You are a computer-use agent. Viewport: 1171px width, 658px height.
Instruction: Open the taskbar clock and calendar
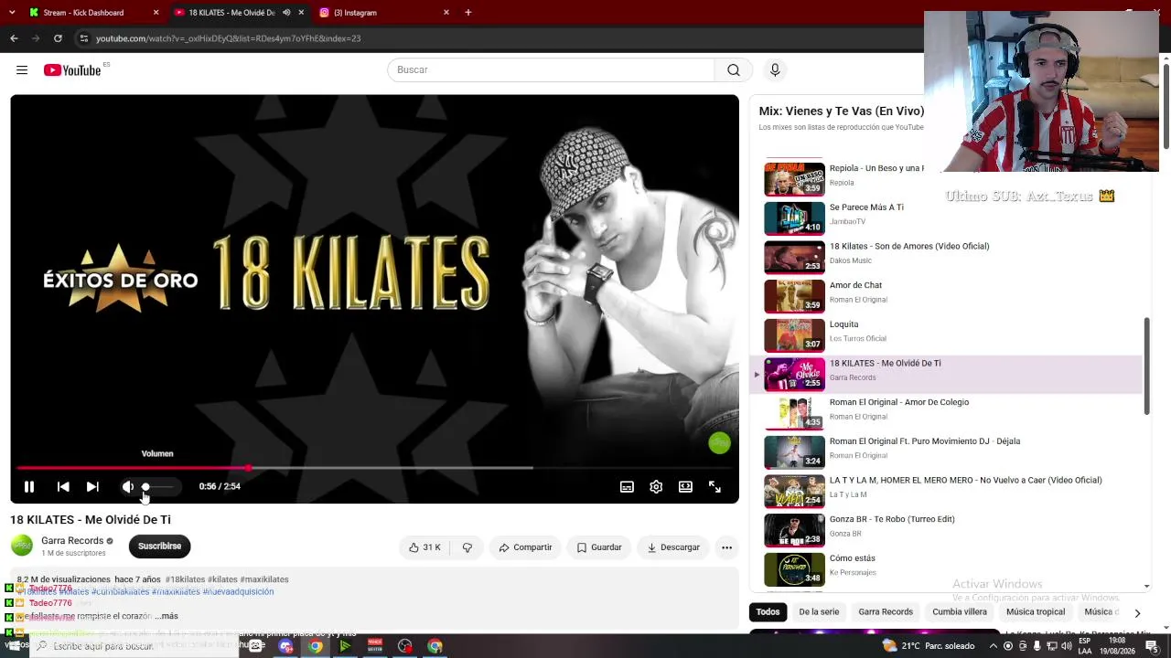tap(1118, 646)
